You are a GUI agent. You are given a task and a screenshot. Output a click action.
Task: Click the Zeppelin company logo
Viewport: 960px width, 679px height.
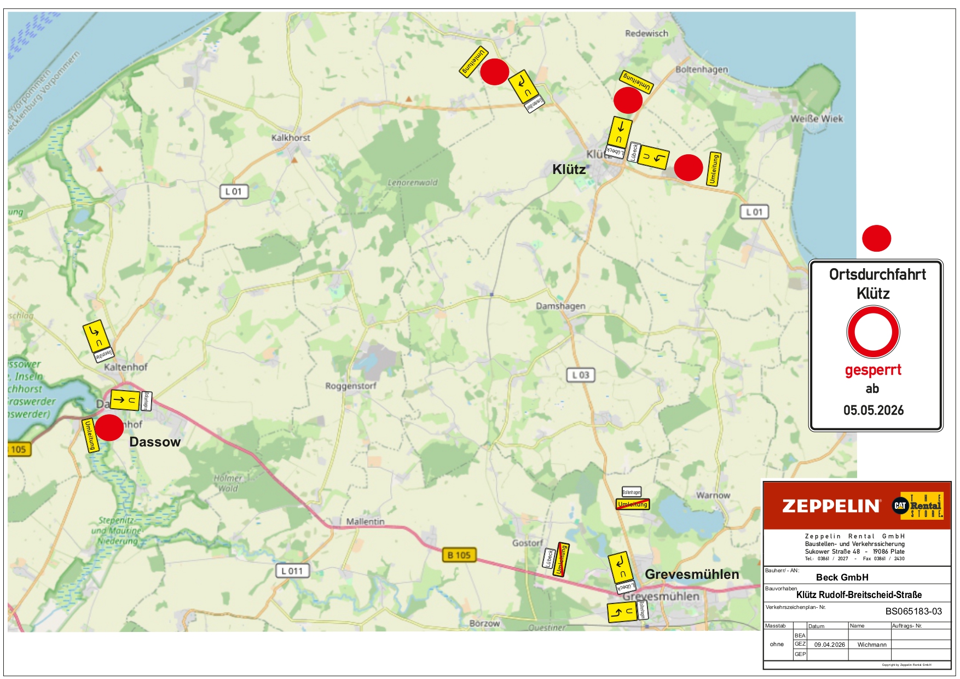click(830, 506)
